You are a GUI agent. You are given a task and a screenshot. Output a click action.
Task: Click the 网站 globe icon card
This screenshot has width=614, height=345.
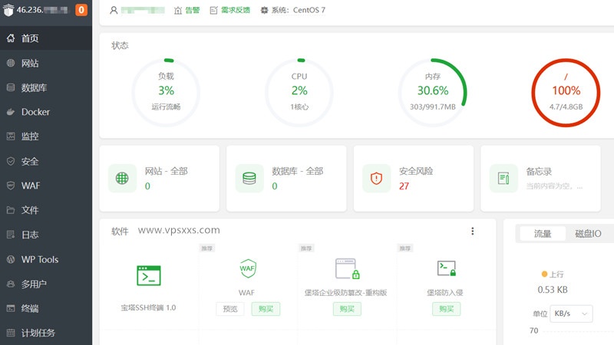[x=122, y=179]
